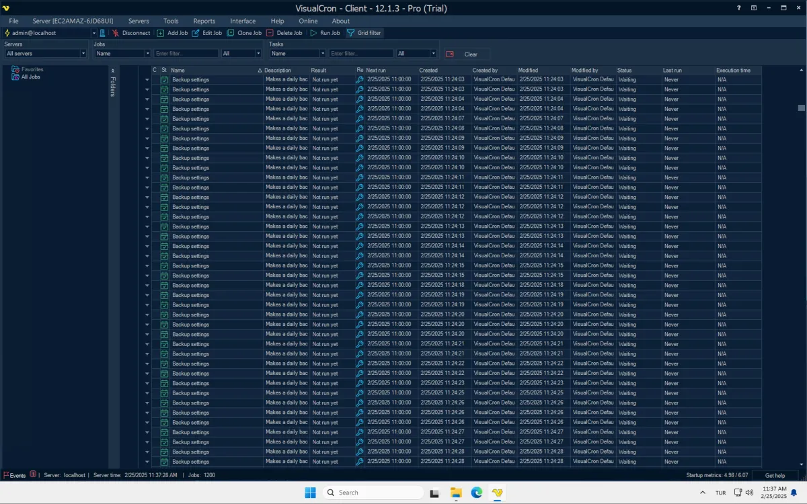Click the grid scrollbar up arrow
Screen dimensions: 807x504
(x=801, y=70)
